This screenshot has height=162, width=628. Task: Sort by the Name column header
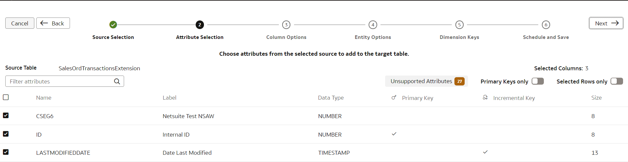tap(44, 98)
